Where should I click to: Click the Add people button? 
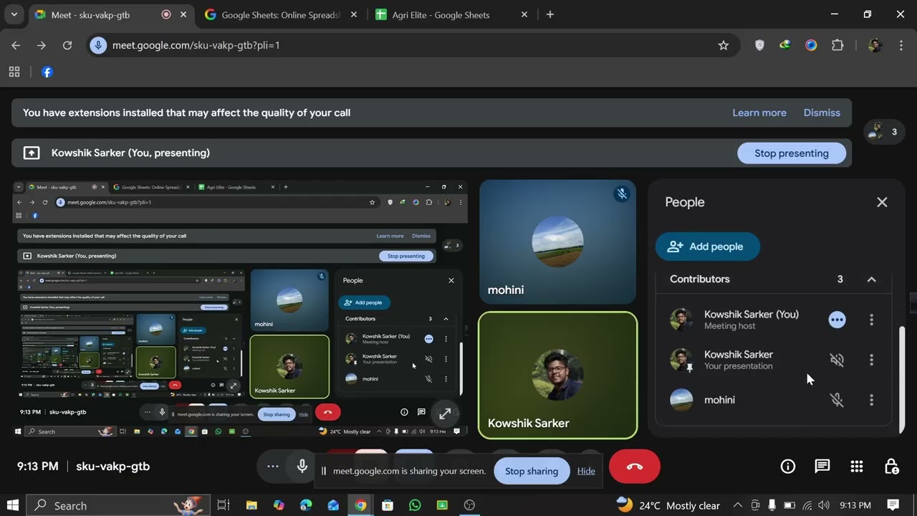point(708,247)
